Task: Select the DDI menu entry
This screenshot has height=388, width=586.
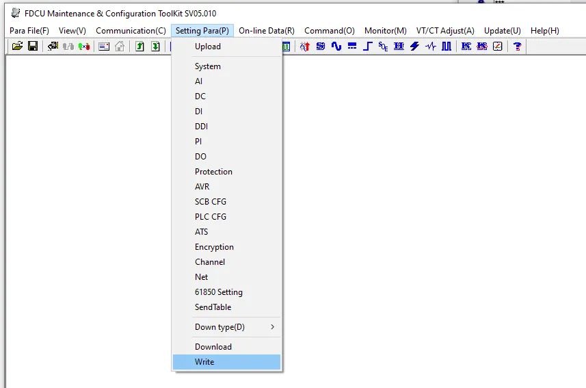Action: [x=226, y=126]
